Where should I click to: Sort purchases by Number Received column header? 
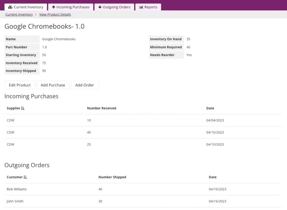(x=101, y=108)
